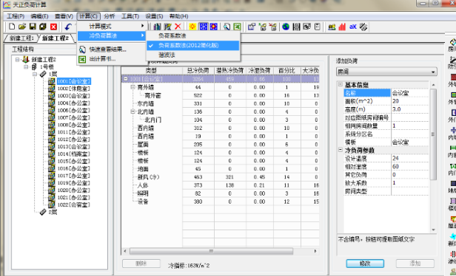456x276 pixels.
Task: Open the 工程(P) menu
Action: pyautogui.click(x=16, y=16)
